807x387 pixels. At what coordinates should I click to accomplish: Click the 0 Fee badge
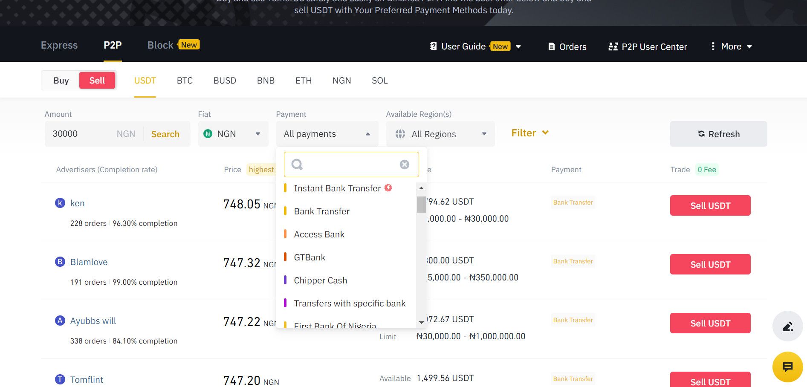[x=707, y=170]
